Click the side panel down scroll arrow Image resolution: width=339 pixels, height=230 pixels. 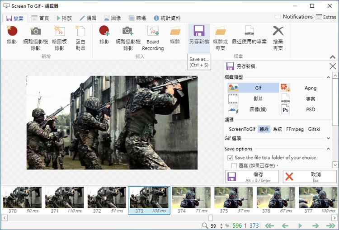[335, 165]
